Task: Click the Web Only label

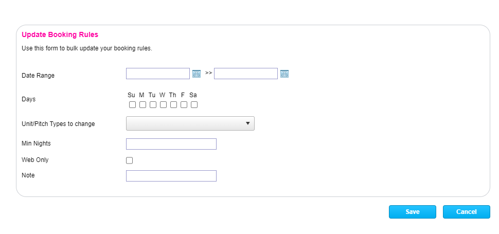Action: coord(35,160)
